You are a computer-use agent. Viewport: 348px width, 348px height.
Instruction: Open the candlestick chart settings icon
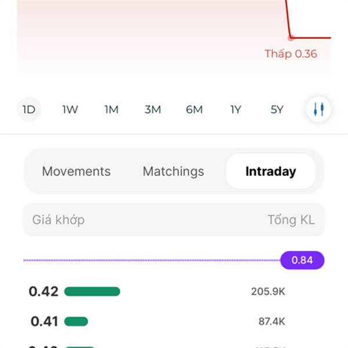pos(318,109)
